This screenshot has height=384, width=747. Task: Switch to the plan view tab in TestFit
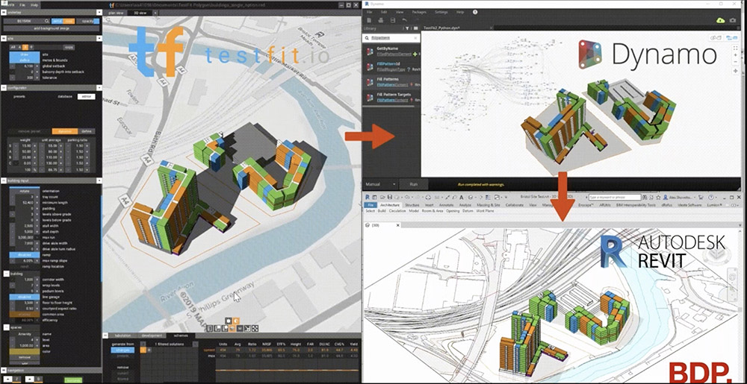tap(117, 13)
